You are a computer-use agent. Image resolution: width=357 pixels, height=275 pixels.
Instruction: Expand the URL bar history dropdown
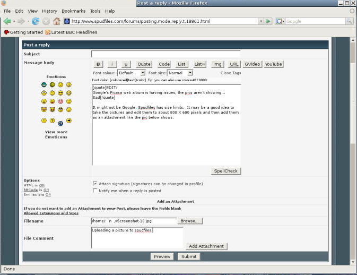coord(260,21)
